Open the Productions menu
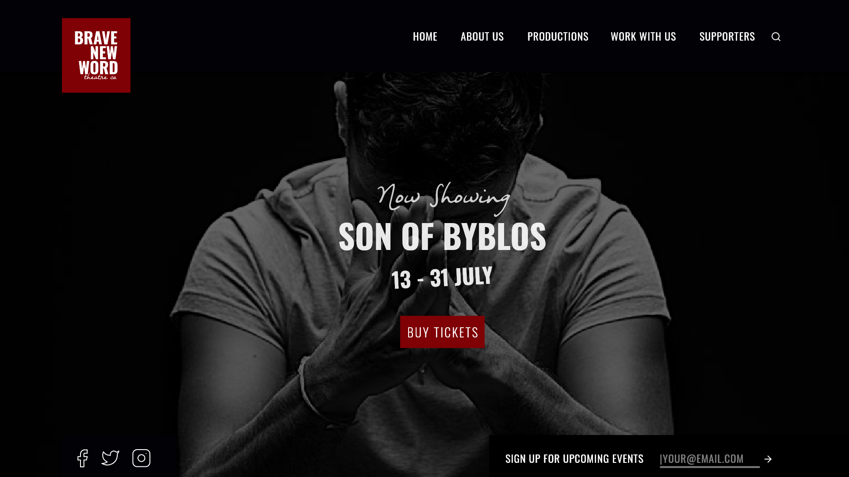 click(558, 36)
